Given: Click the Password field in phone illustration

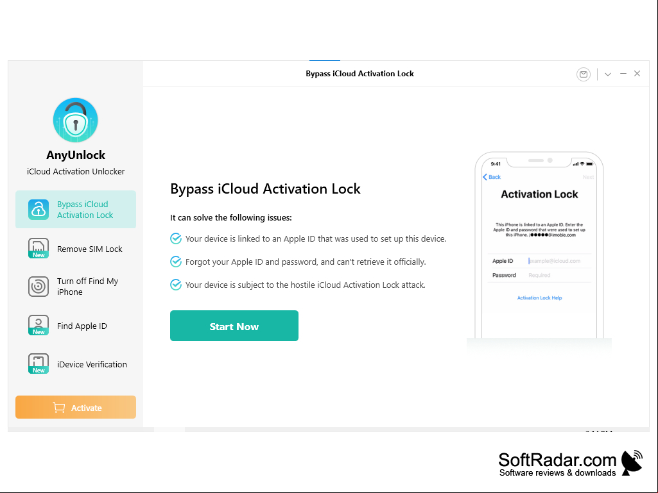Looking at the screenshot, I should tap(539, 275).
